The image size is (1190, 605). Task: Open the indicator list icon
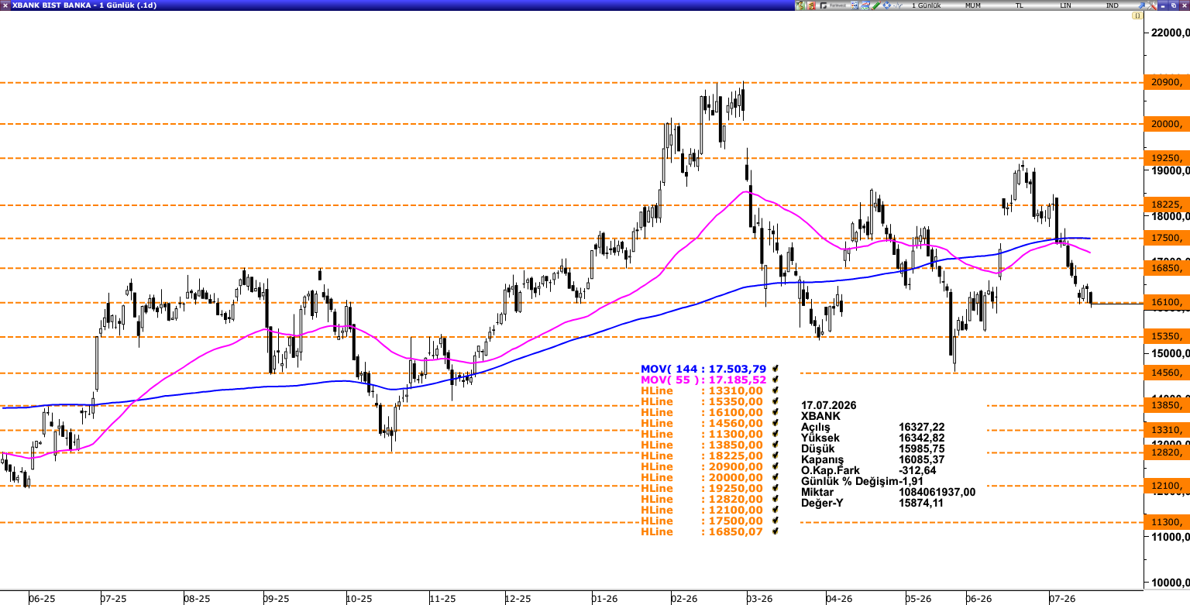click(x=855, y=5)
